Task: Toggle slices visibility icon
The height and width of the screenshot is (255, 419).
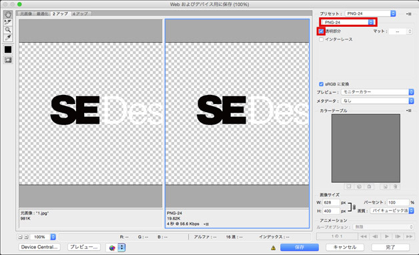Action: click(x=8, y=60)
